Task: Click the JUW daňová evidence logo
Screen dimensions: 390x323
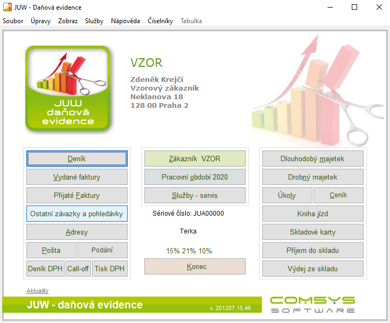Action: [68, 88]
